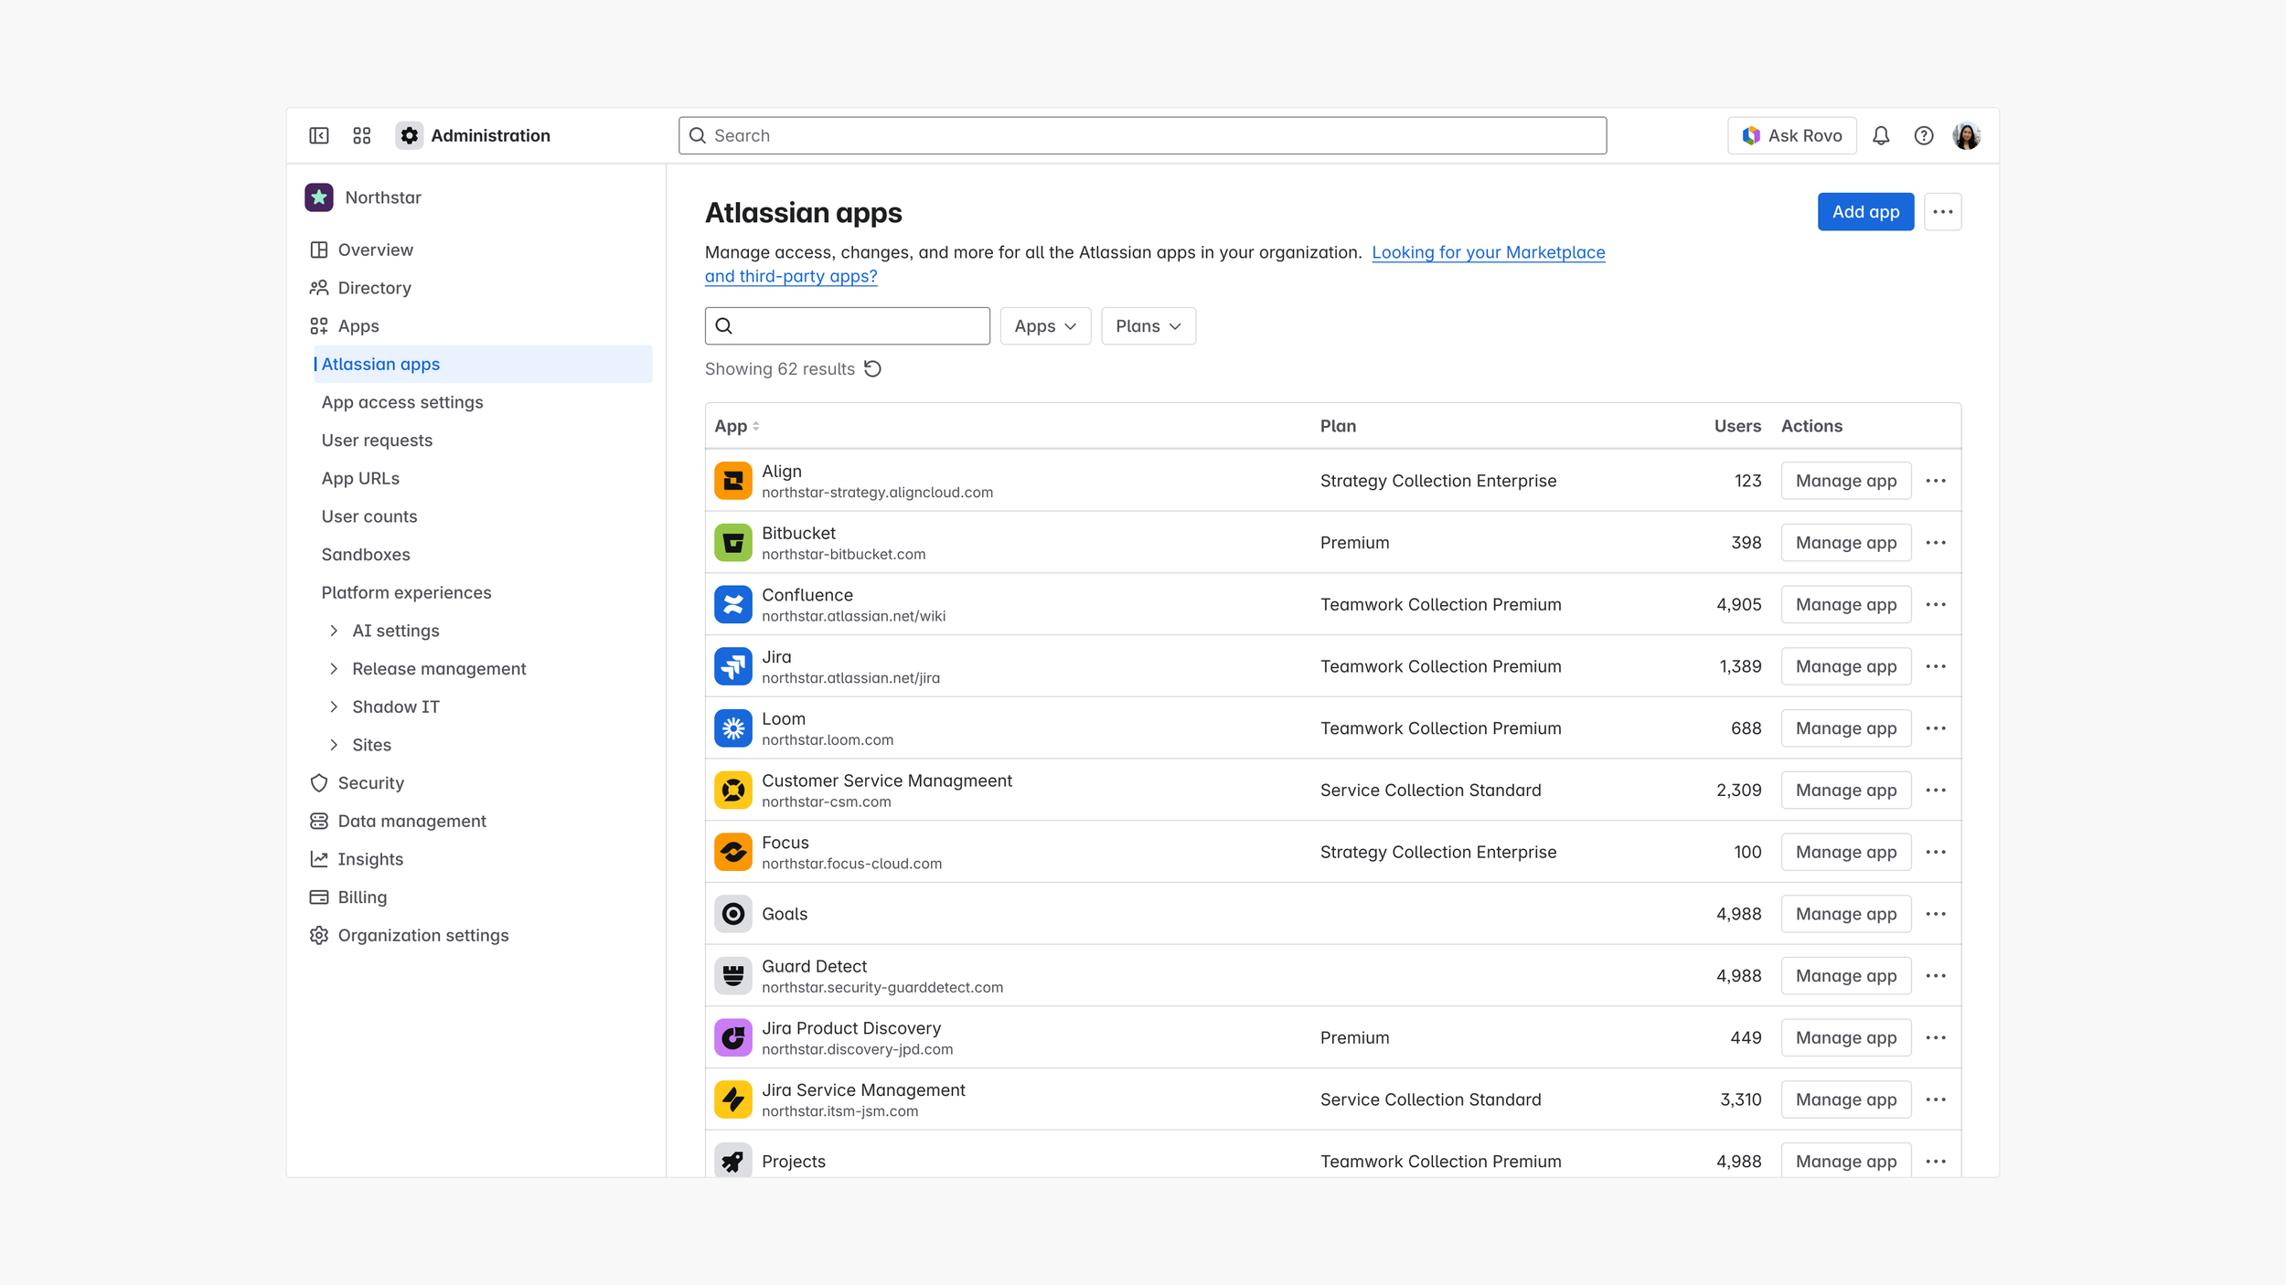Viewport: 2286px width, 1285px height.
Task: Click Manage app for Jira
Action: (1845, 666)
